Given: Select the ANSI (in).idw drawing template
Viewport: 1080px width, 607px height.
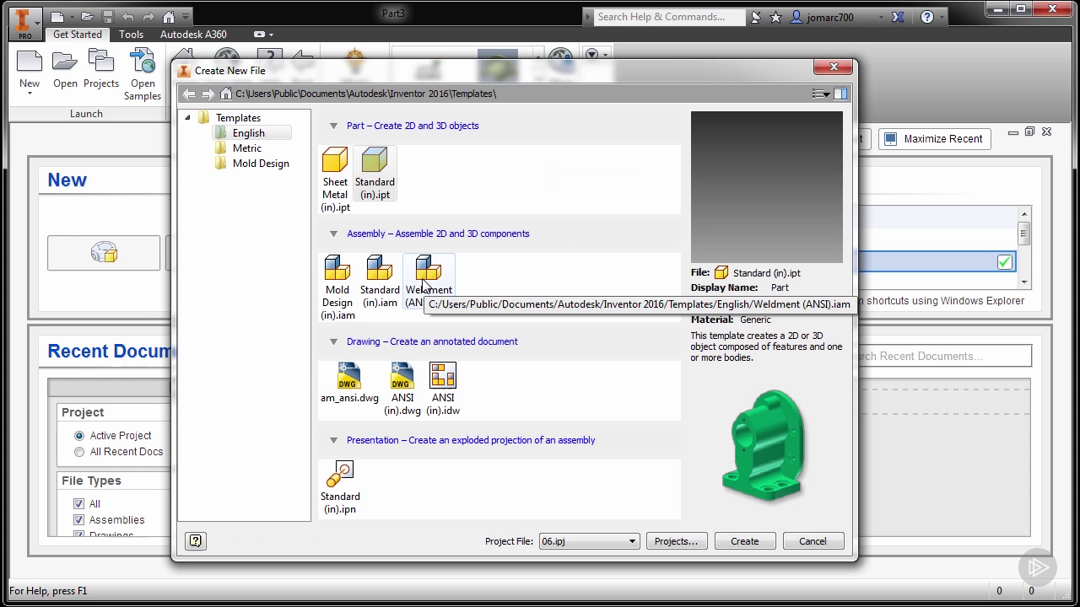Looking at the screenshot, I should click(443, 389).
